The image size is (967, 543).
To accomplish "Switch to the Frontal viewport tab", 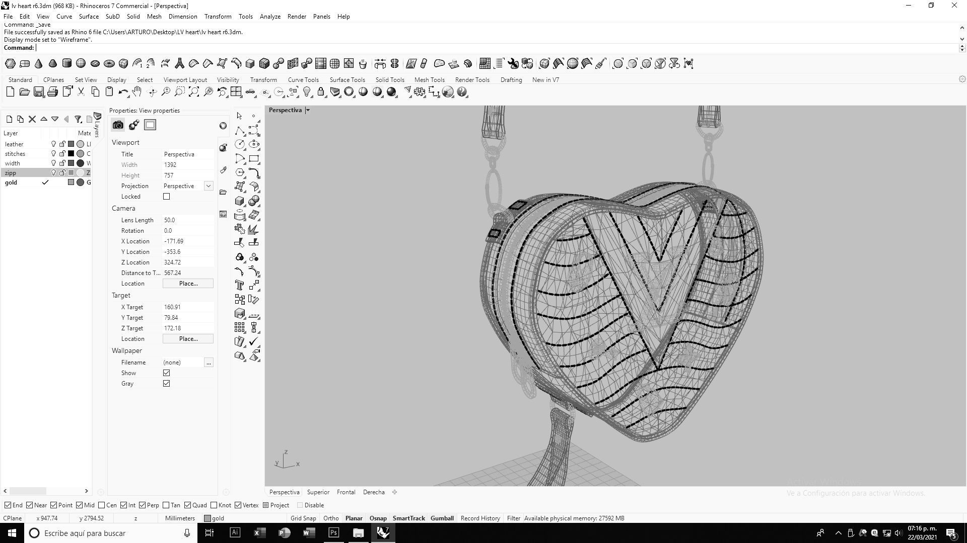I will point(346,492).
